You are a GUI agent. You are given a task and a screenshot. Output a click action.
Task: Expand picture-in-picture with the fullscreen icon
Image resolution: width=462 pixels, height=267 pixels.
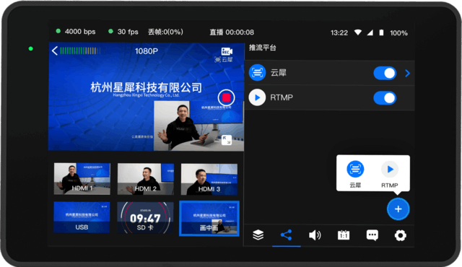click(226, 140)
